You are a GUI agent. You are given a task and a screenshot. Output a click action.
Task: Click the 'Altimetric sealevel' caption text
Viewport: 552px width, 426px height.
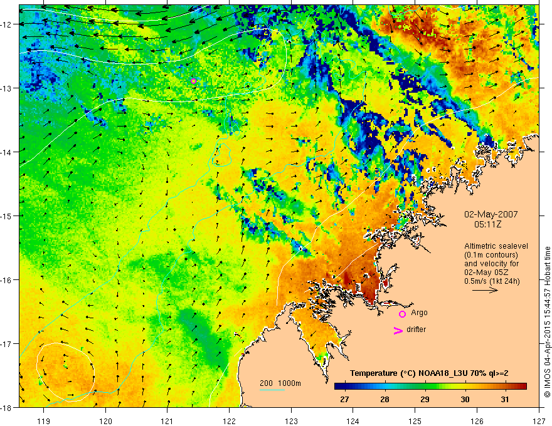(x=496, y=246)
